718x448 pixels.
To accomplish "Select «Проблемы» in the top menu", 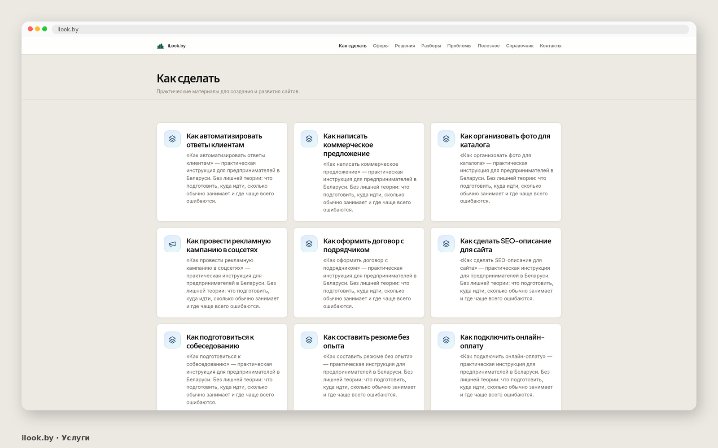I will tap(459, 46).
